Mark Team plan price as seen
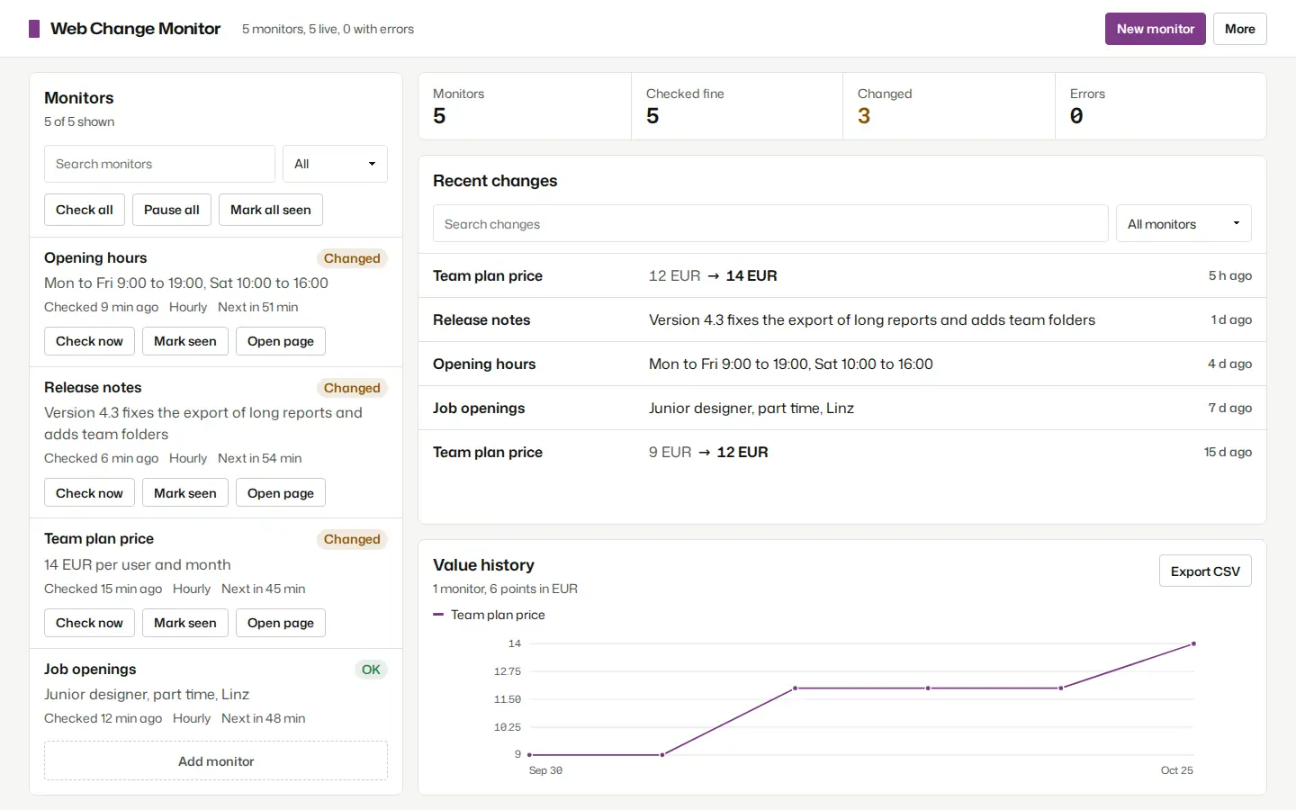This screenshot has width=1296, height=810. (x=185, y=623)
